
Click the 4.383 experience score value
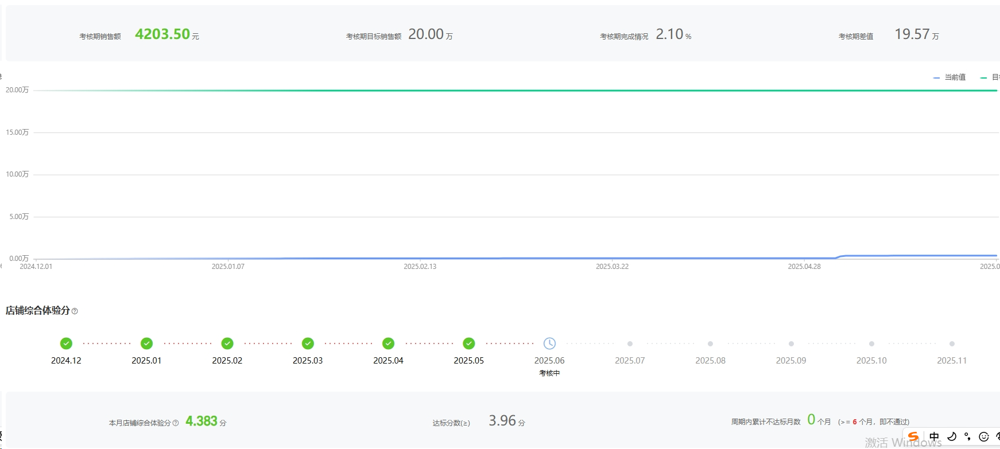coord(201,421)
